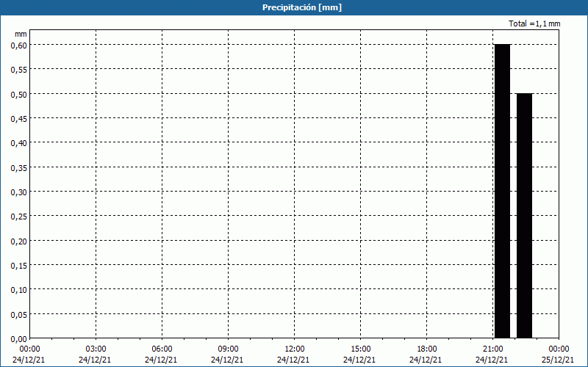
Task: Click the 0,10 y-axis label
Action: coord(19,290)
